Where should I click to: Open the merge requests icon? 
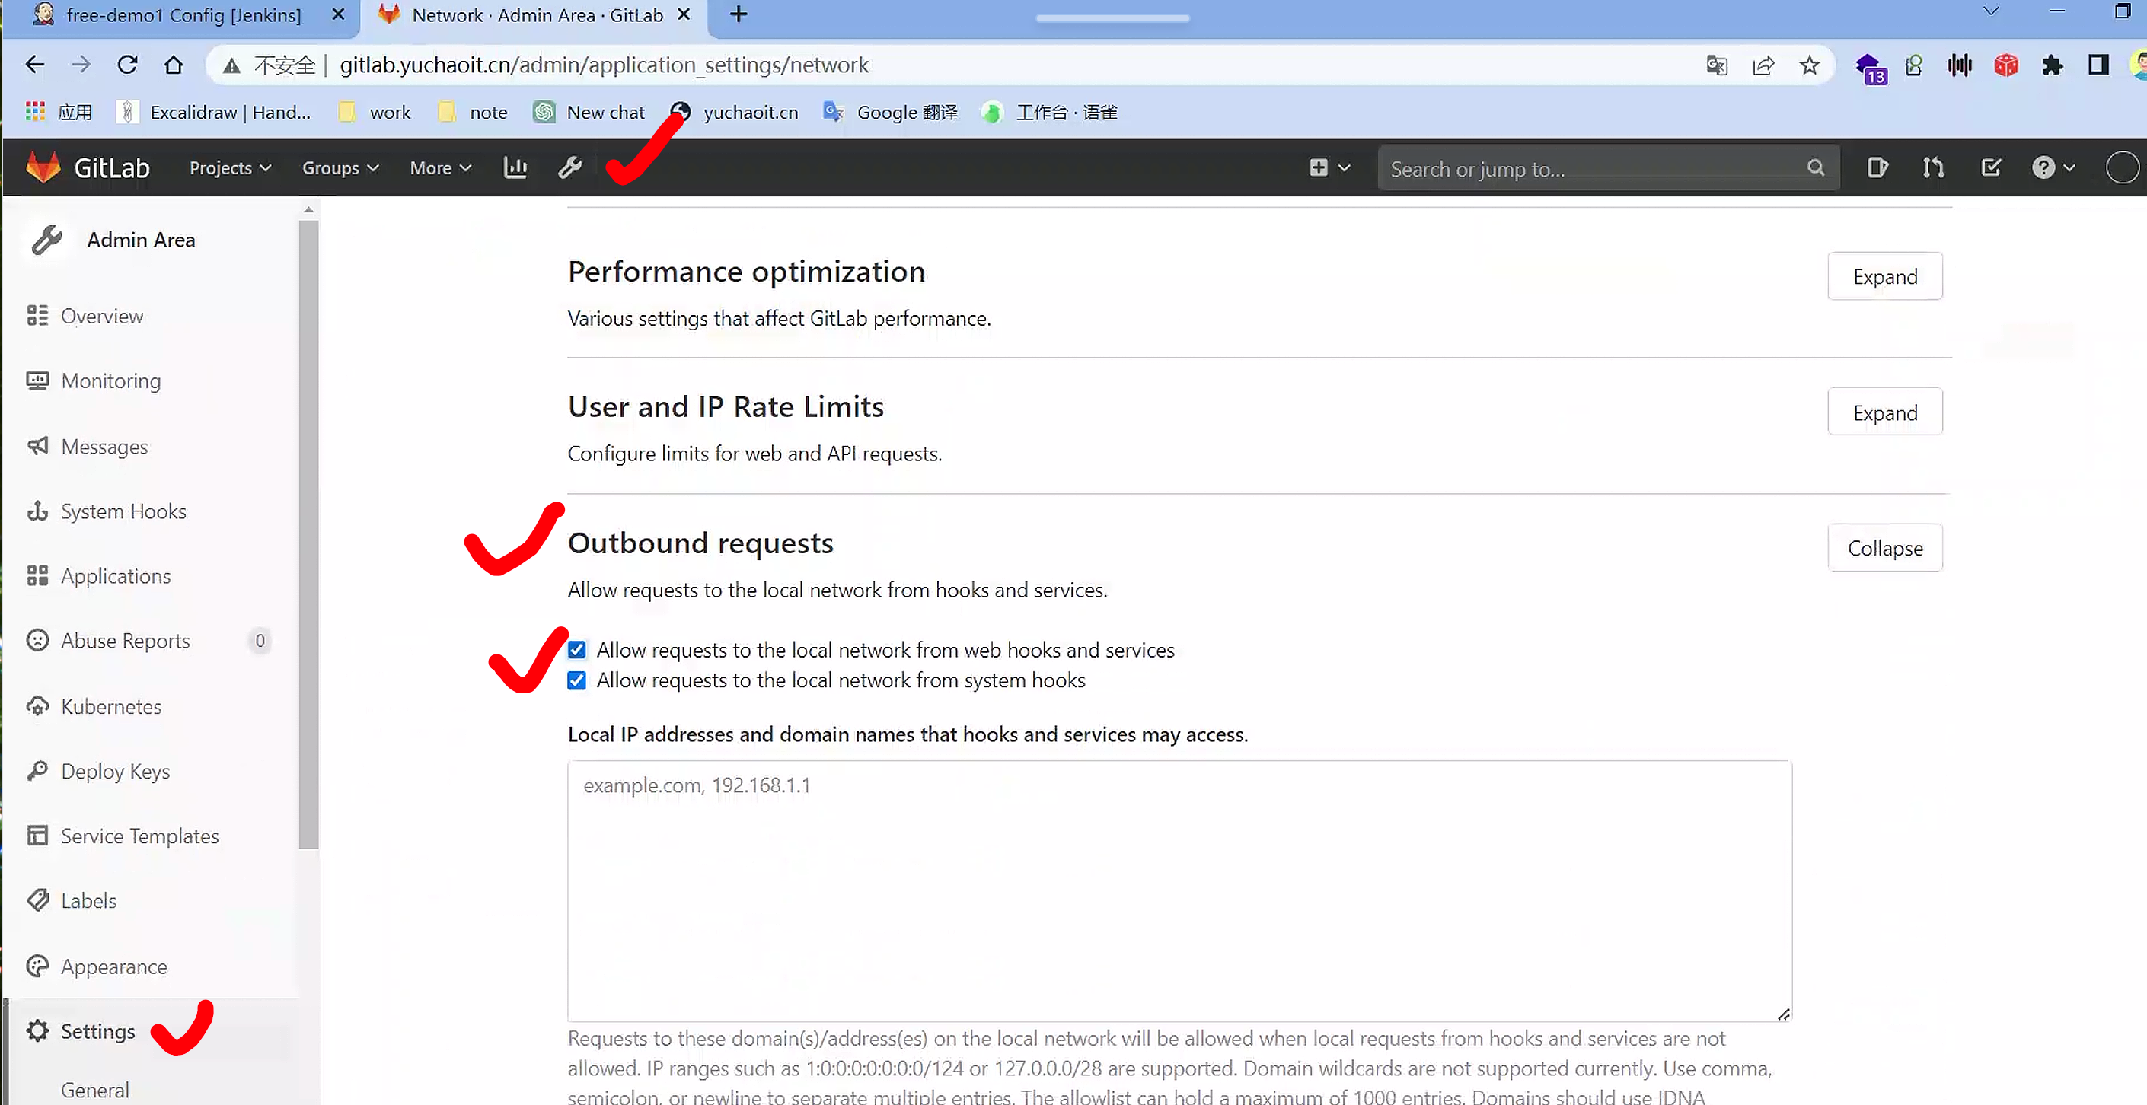(x=1934, y=167)
